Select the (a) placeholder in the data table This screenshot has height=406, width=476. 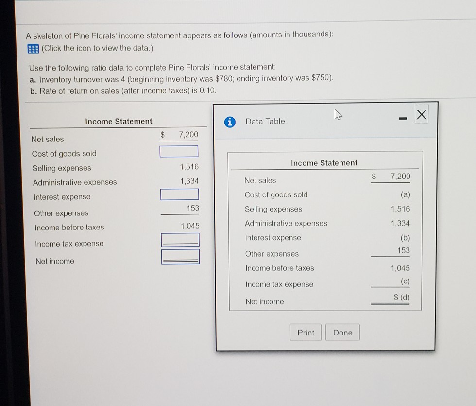404,194
